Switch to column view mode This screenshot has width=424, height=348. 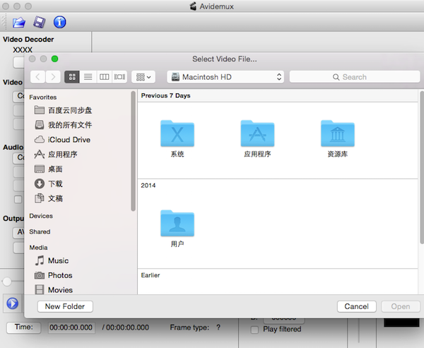click(x=104, y=76)
